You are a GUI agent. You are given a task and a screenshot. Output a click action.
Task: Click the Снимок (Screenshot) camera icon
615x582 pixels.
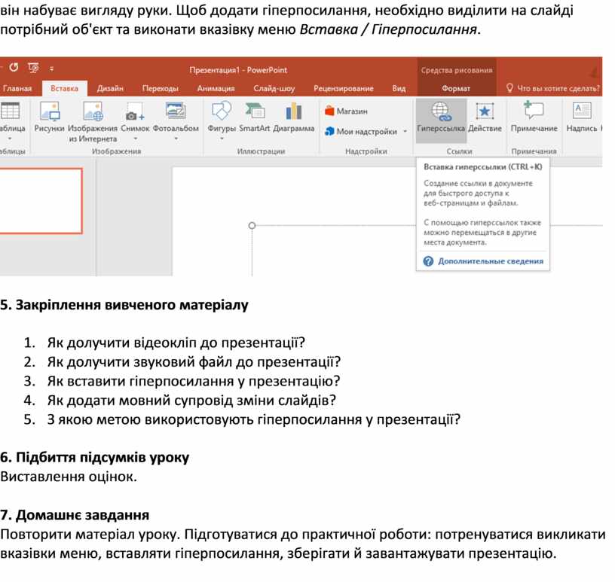135,112
